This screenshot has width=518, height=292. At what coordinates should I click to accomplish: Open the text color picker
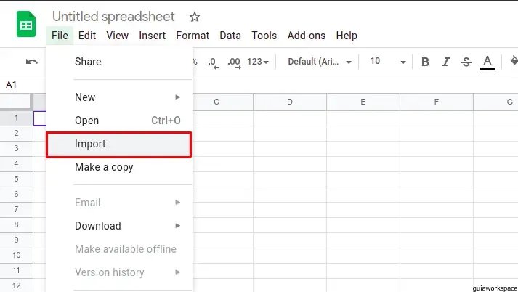pos(487,62)
